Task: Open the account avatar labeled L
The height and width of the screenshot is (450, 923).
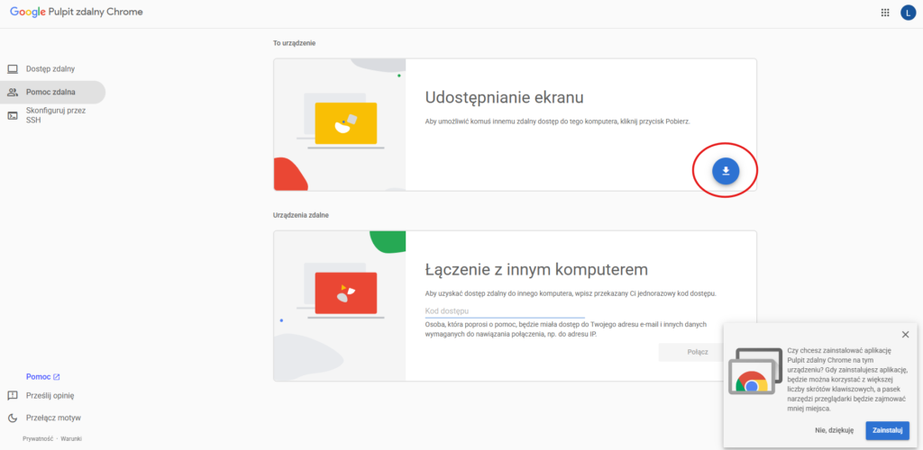Action: [x=908, y=13]
